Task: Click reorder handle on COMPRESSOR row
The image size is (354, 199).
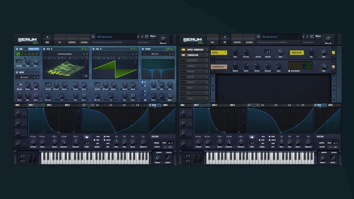Action: pyautogui.click(x=207, y=55)
